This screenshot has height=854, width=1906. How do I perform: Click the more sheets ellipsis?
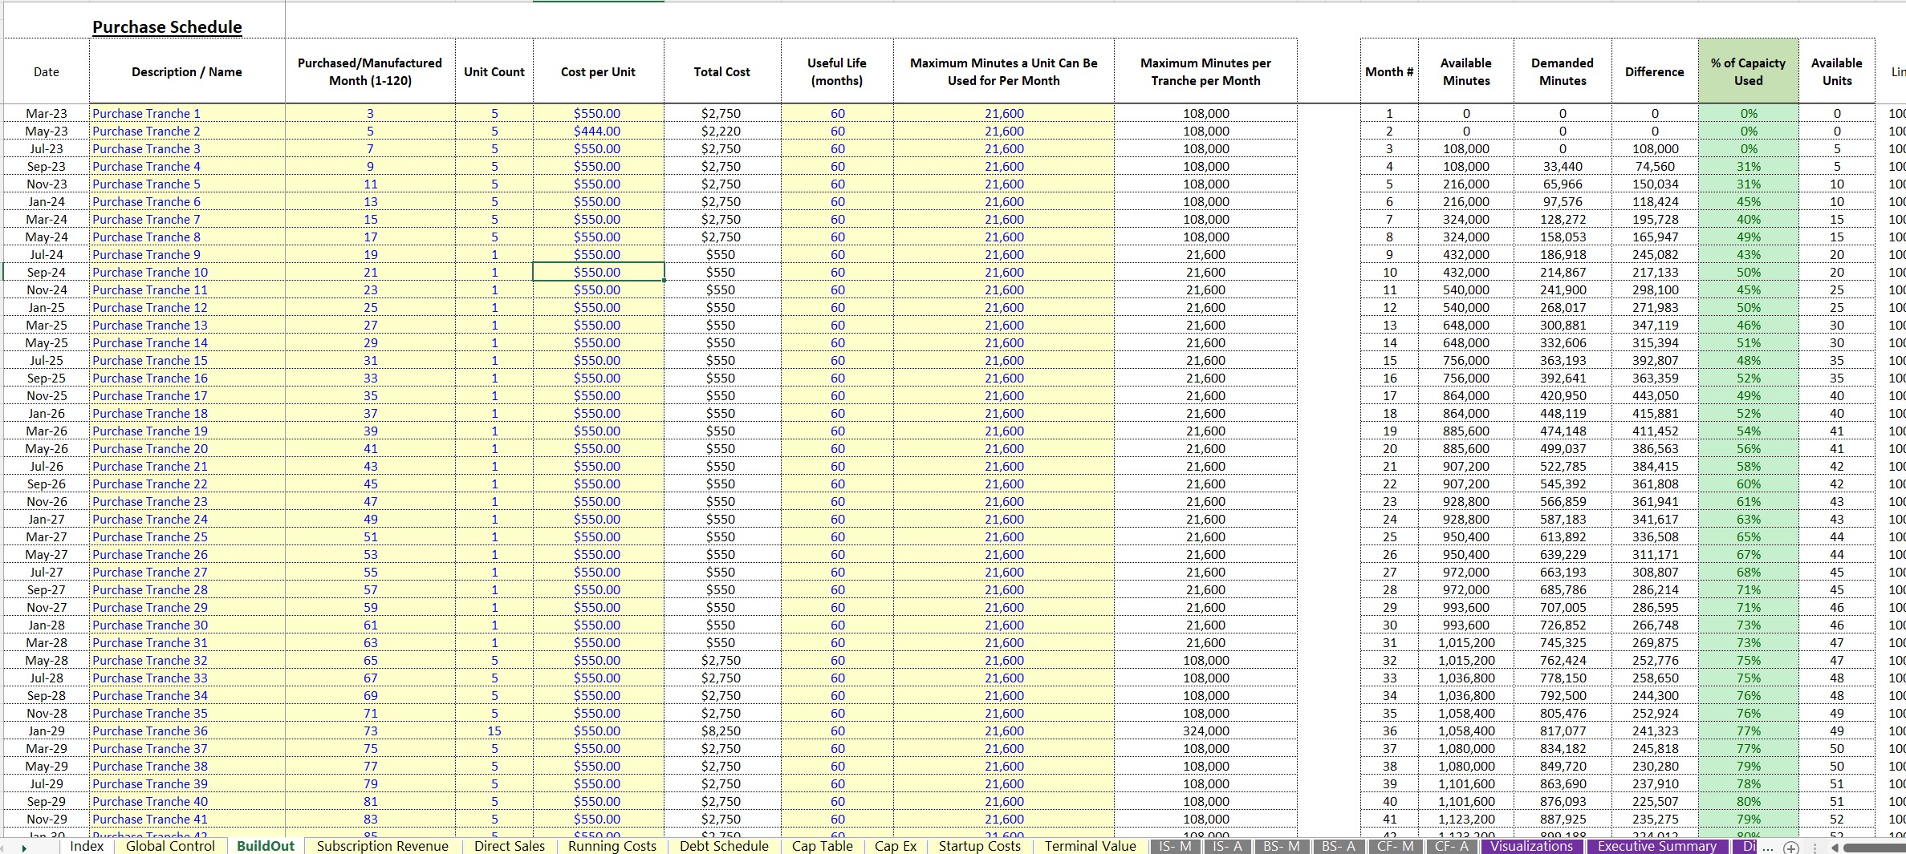1768,847
